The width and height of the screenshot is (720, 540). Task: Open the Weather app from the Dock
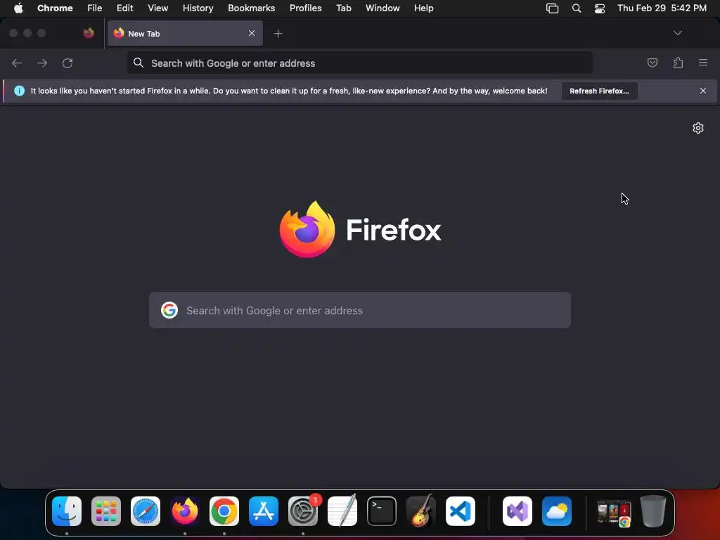coord(557,511)
